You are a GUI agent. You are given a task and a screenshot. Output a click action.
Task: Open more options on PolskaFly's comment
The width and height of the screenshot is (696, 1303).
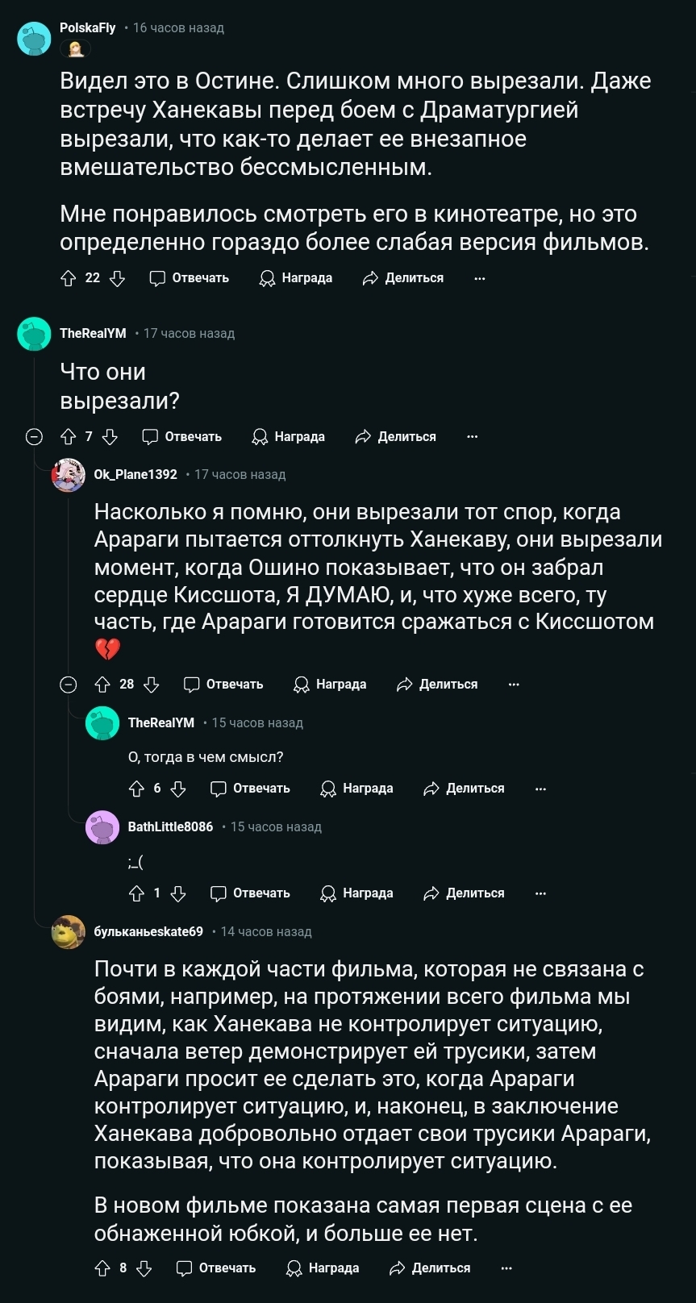click(480, 278)
